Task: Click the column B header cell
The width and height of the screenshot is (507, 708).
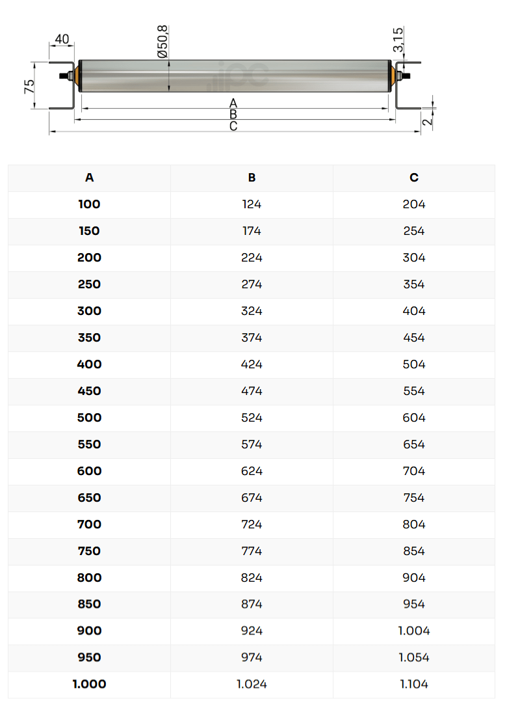Action: [252, 178]
